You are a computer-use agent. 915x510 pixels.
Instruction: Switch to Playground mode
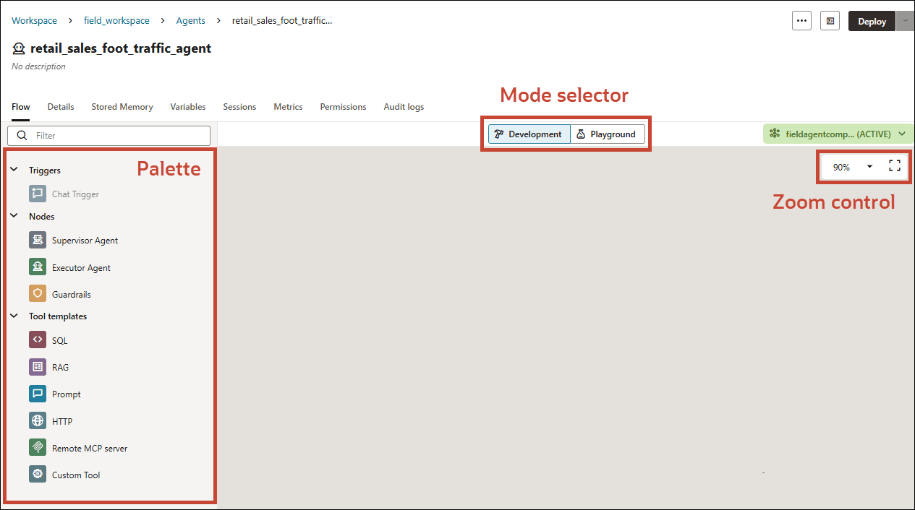(608, 134)
